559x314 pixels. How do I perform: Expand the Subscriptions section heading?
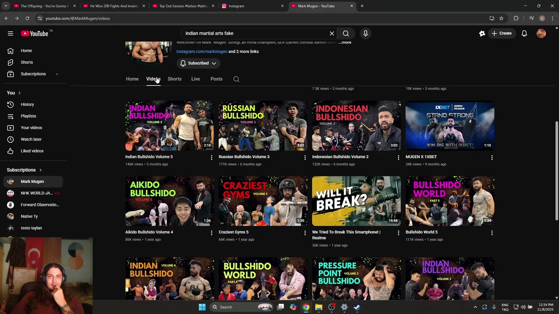24,170
